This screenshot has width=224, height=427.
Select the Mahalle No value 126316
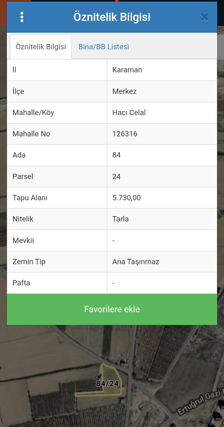click(x=125, y=134)
